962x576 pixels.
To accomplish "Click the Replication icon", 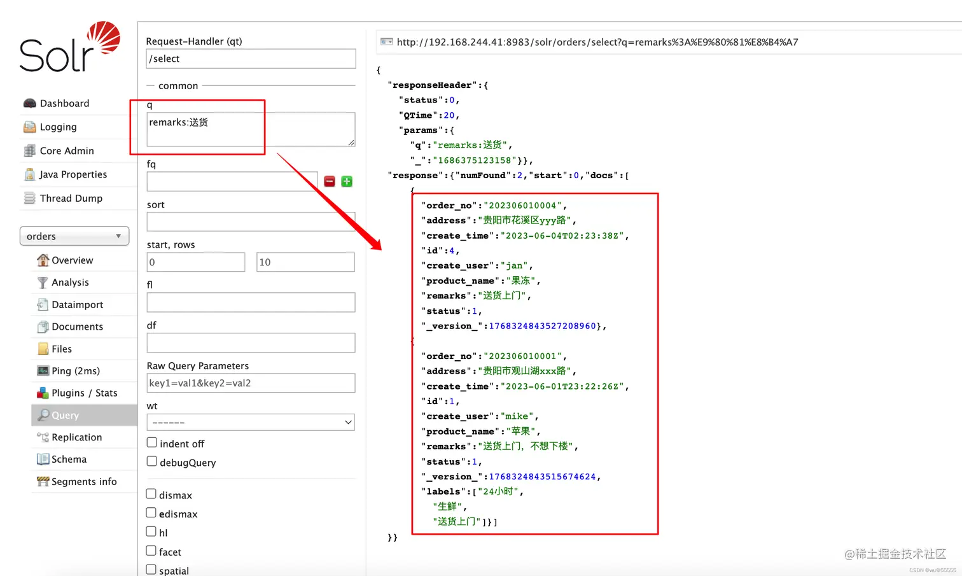I will point(43,437).
